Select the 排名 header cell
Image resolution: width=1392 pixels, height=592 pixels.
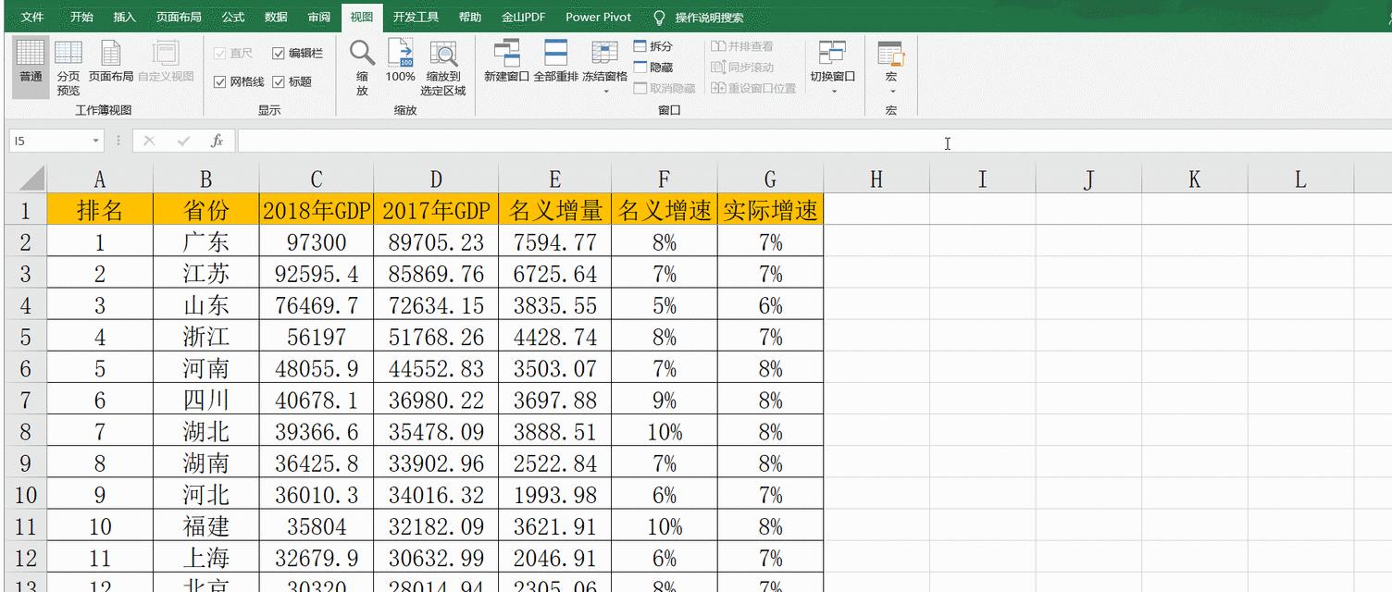click(100, 210)
